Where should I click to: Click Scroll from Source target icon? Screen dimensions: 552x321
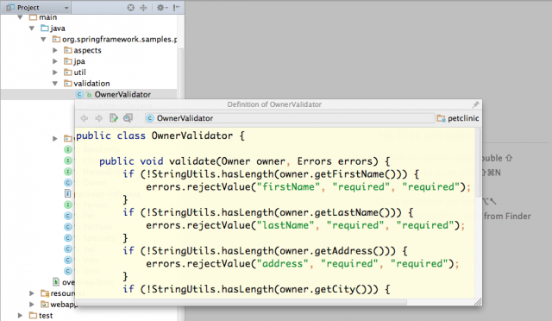click(x=130, y=8)
